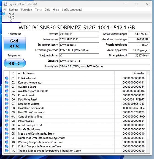
Task: Click the CrystalDiskInfo app icon in title bar
Action: point(5,4)
